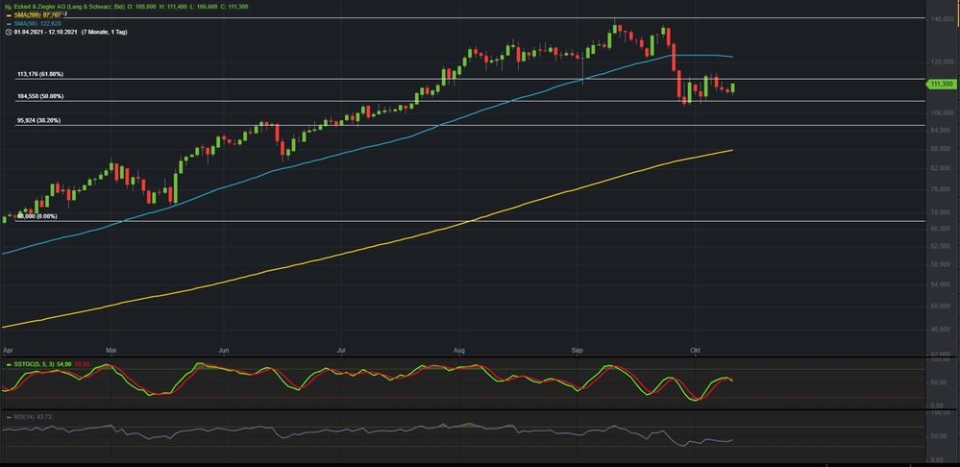Click the candlestick icon beside Eckert & Ziegler title
This screenshot has height=467, width=960.
(x=6, y=6)
